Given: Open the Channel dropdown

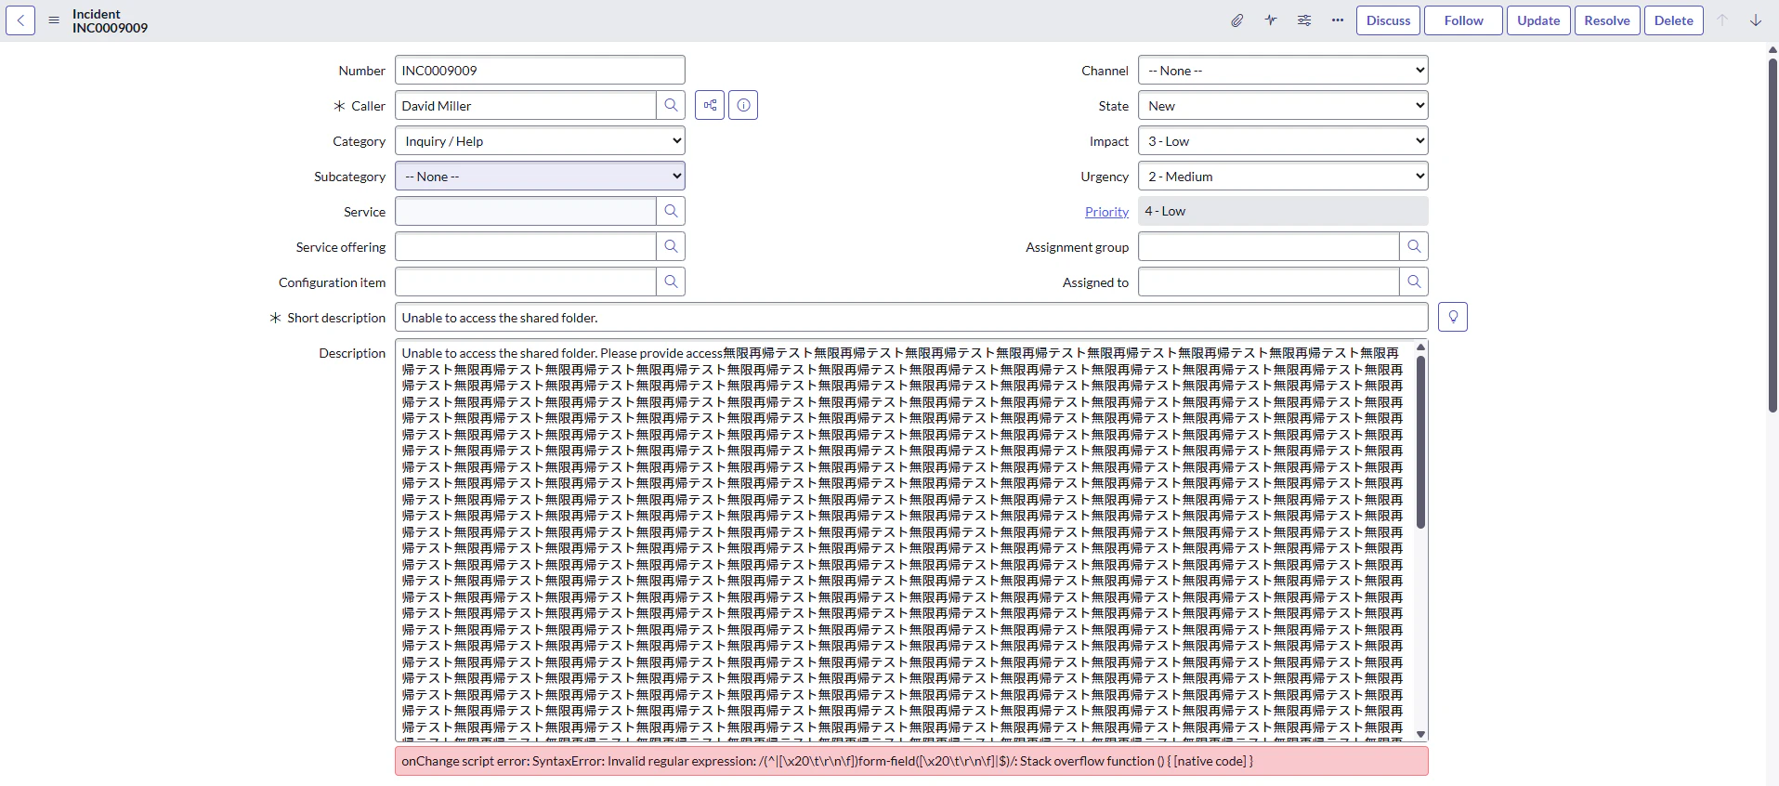Looking at the screenshot, I should pos(1283,71).
